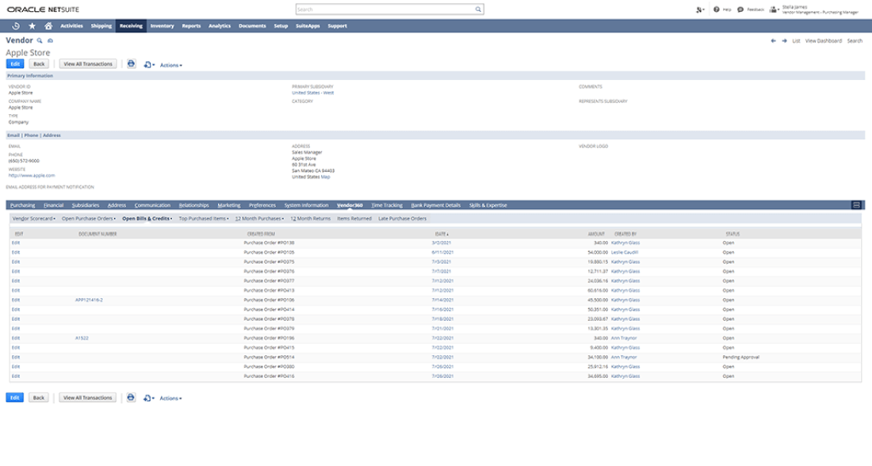Click the View All Transactions button
This screenshot has height=466, width=872.
tap(89, 63)
